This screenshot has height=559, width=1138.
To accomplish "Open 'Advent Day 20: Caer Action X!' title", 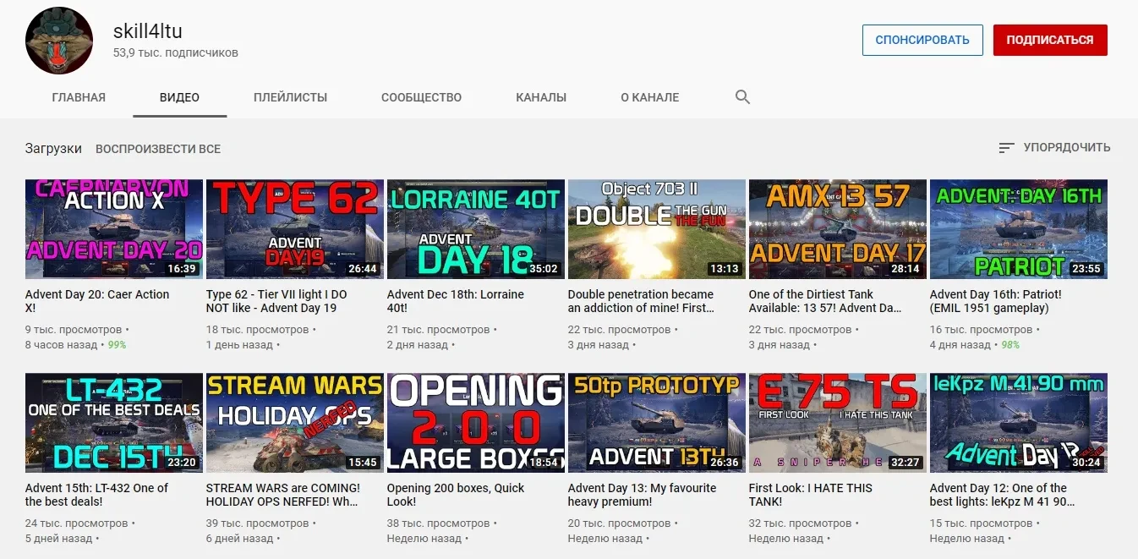I will [x=97, y=301].
